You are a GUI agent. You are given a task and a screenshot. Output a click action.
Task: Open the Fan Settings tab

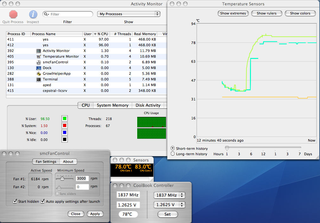pyautogui.click(x=46, y=162)
